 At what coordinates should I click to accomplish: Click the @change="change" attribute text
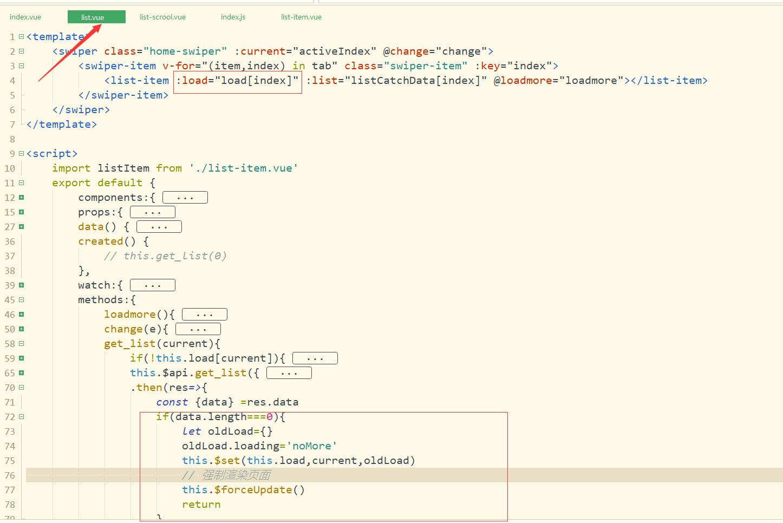tap(435, 51)
